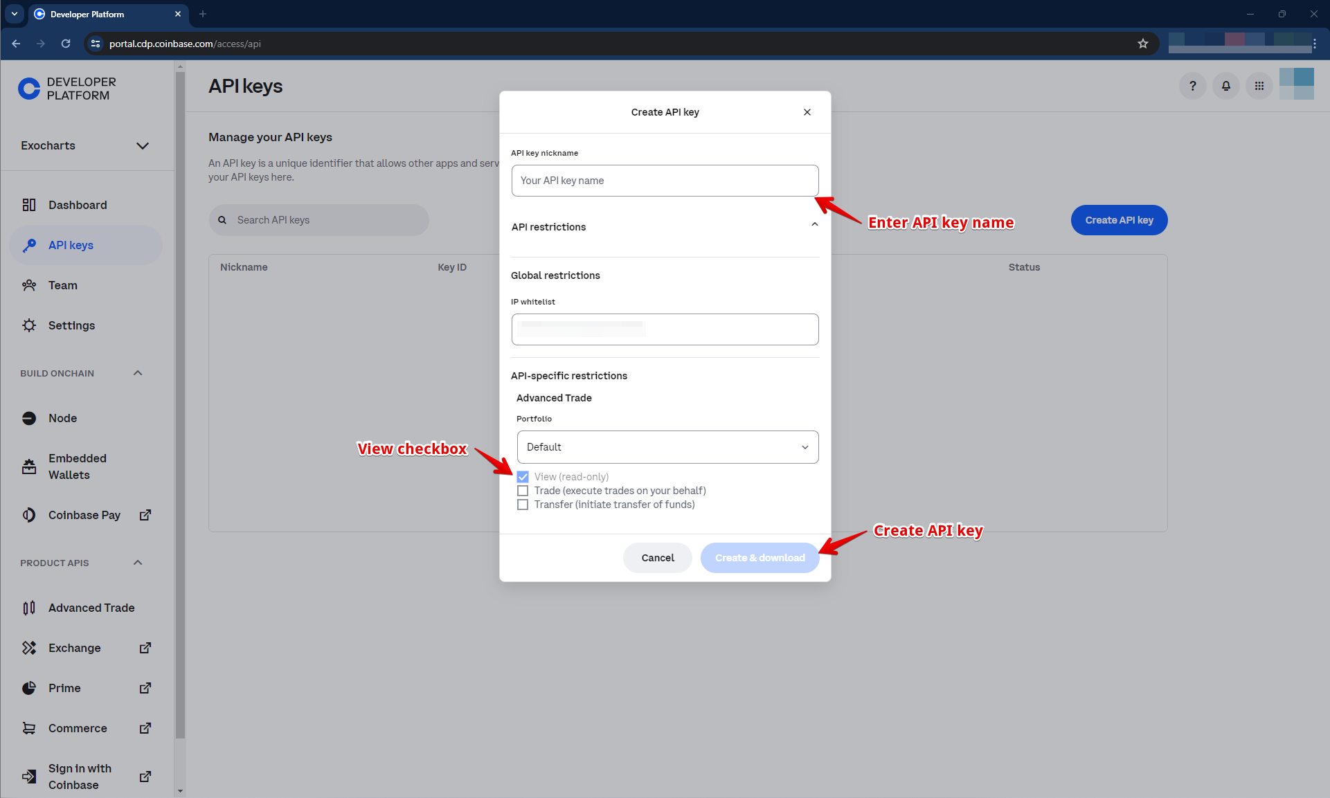Collapse the PRODUCT APIS section

pyautogui.click(x=138, y=563)
